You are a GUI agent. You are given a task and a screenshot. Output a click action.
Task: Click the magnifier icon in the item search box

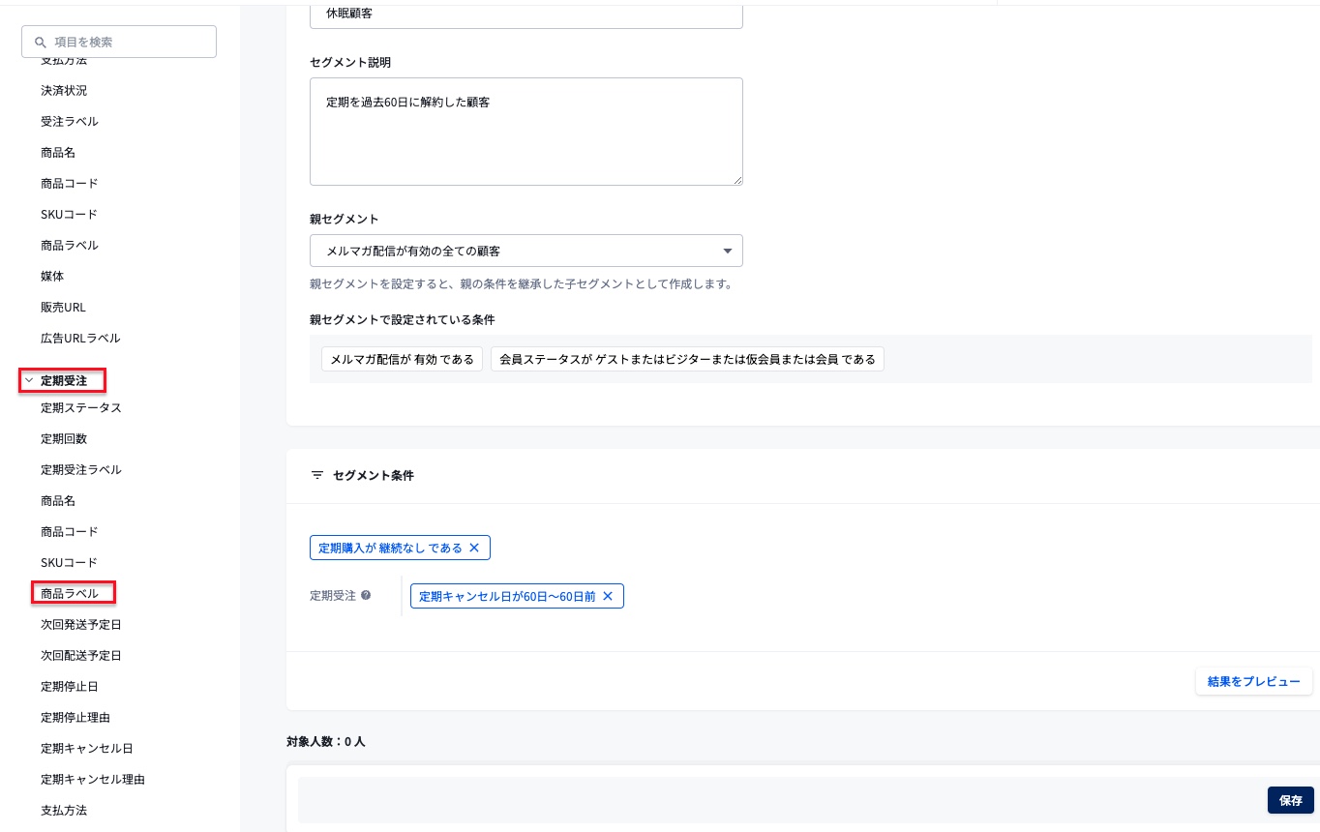(41, 42)
